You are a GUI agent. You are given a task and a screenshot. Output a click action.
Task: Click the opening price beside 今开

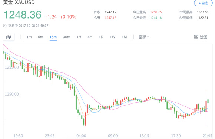[110, 18]
